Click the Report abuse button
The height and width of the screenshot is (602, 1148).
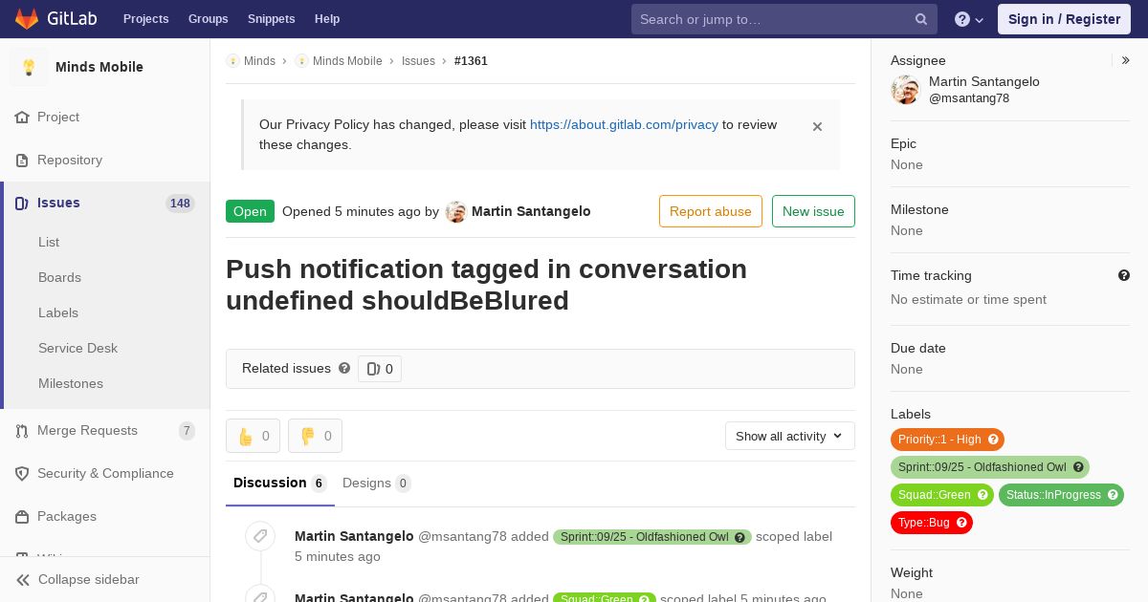711,211
